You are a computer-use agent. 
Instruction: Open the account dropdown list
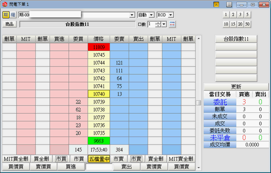click(132, 15)
